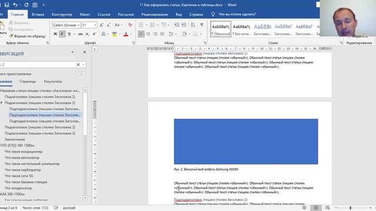Clear the navigation search field
376x211 pixels.
(x=78, y=64)
